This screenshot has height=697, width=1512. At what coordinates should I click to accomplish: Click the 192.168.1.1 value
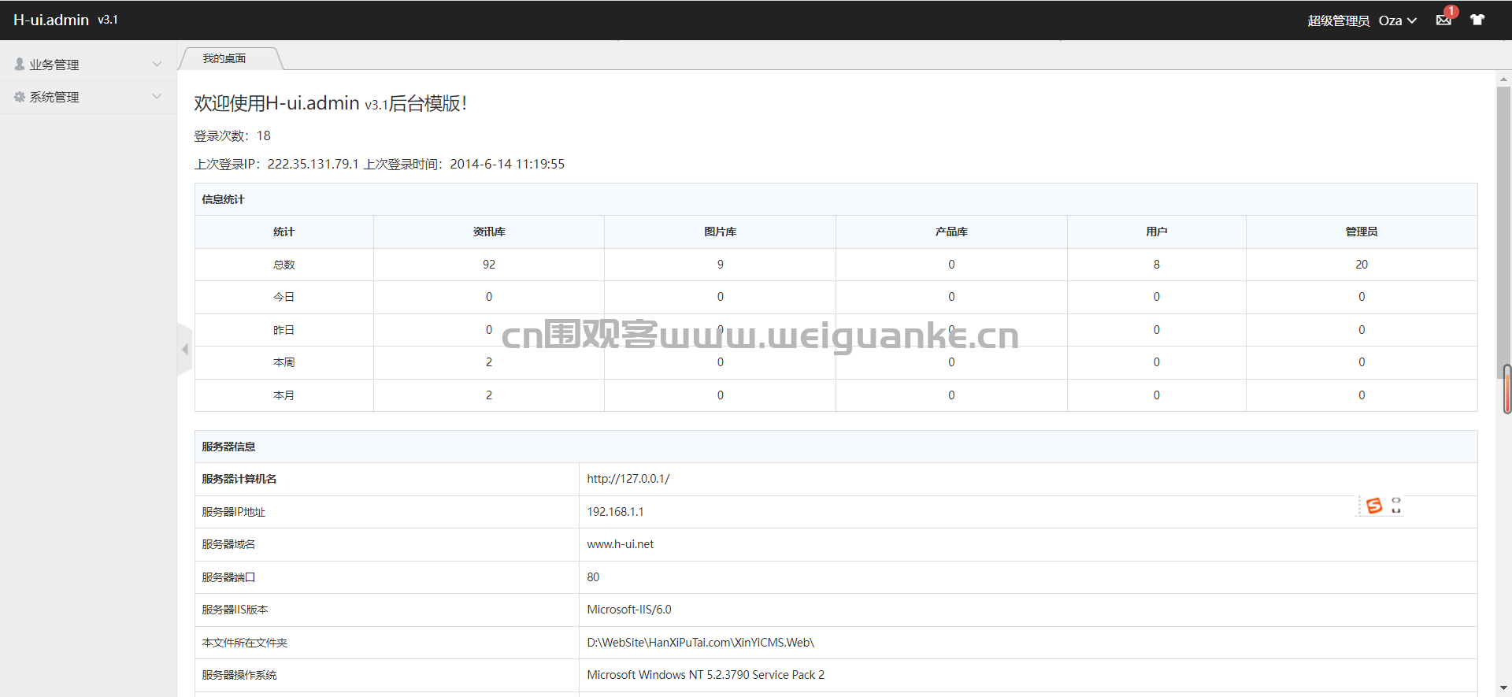pos(615,512)
